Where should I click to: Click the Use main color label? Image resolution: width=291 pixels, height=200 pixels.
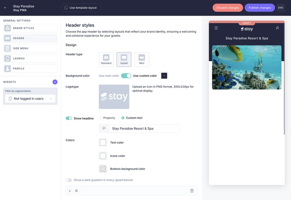coord(109,76)
